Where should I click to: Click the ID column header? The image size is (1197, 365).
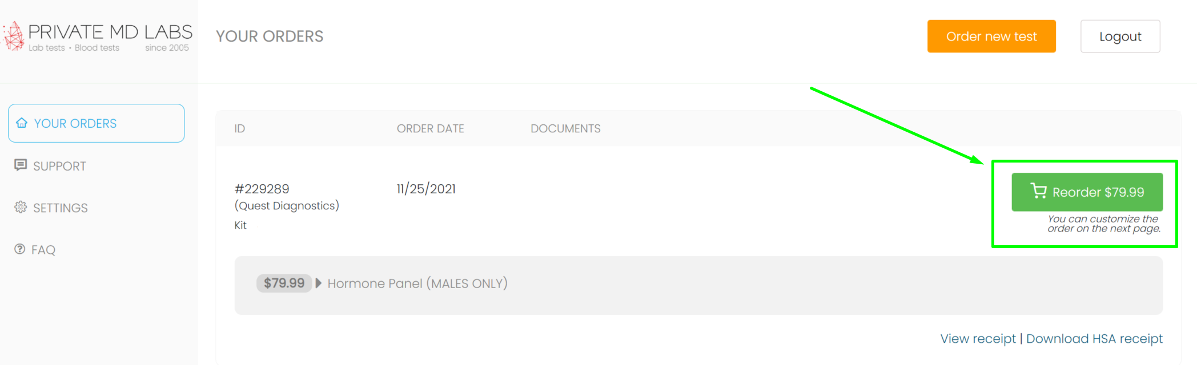[x=239, y=128]
